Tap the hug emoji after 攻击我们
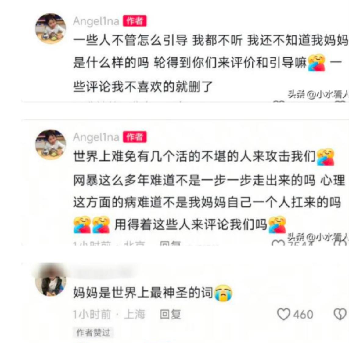 [326, 157]
